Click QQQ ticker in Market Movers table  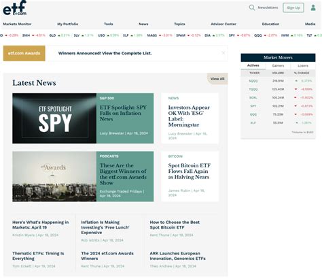(253, 114)
